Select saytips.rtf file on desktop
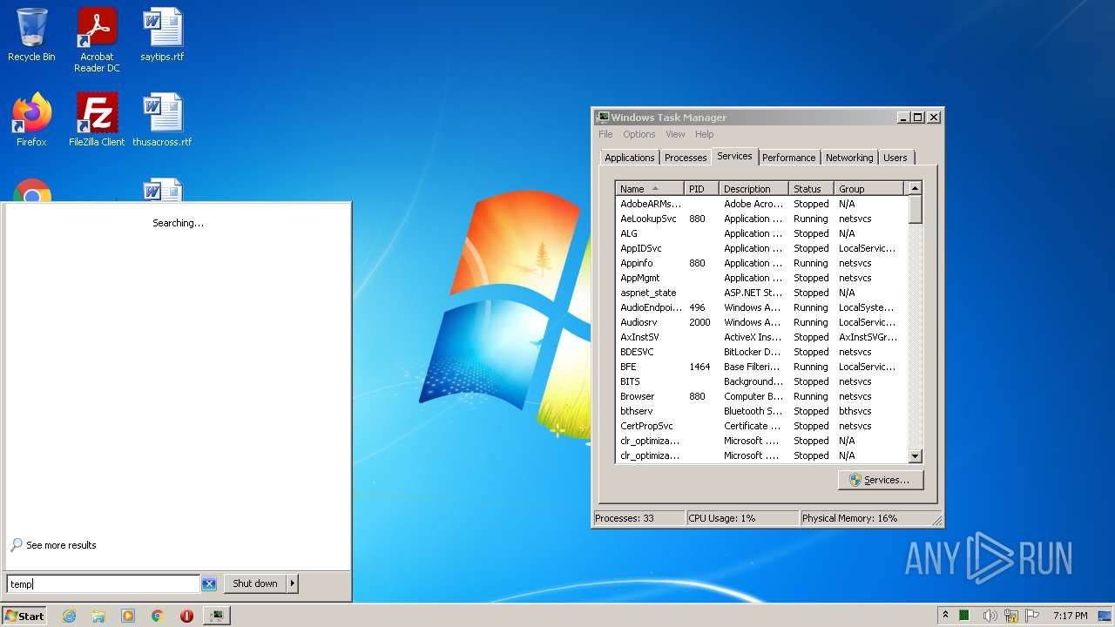 point(162,35)
